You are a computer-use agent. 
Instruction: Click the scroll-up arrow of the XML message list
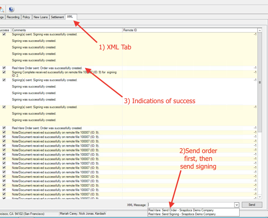coord(260,30)
